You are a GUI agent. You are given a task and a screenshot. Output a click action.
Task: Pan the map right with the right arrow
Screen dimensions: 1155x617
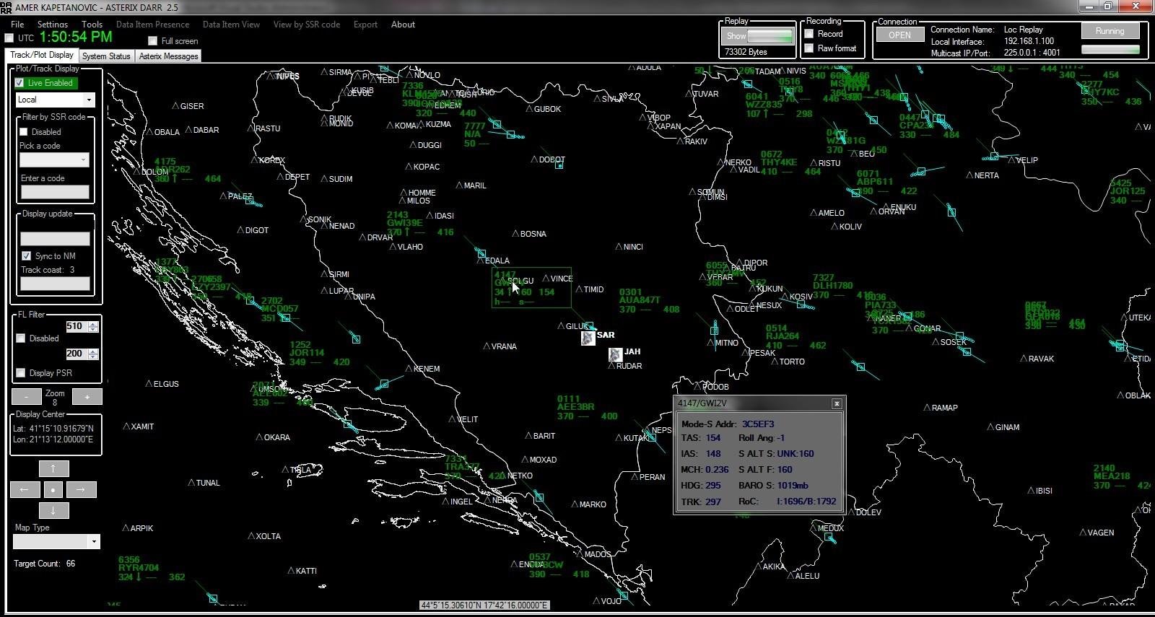[x=81, y=490]
